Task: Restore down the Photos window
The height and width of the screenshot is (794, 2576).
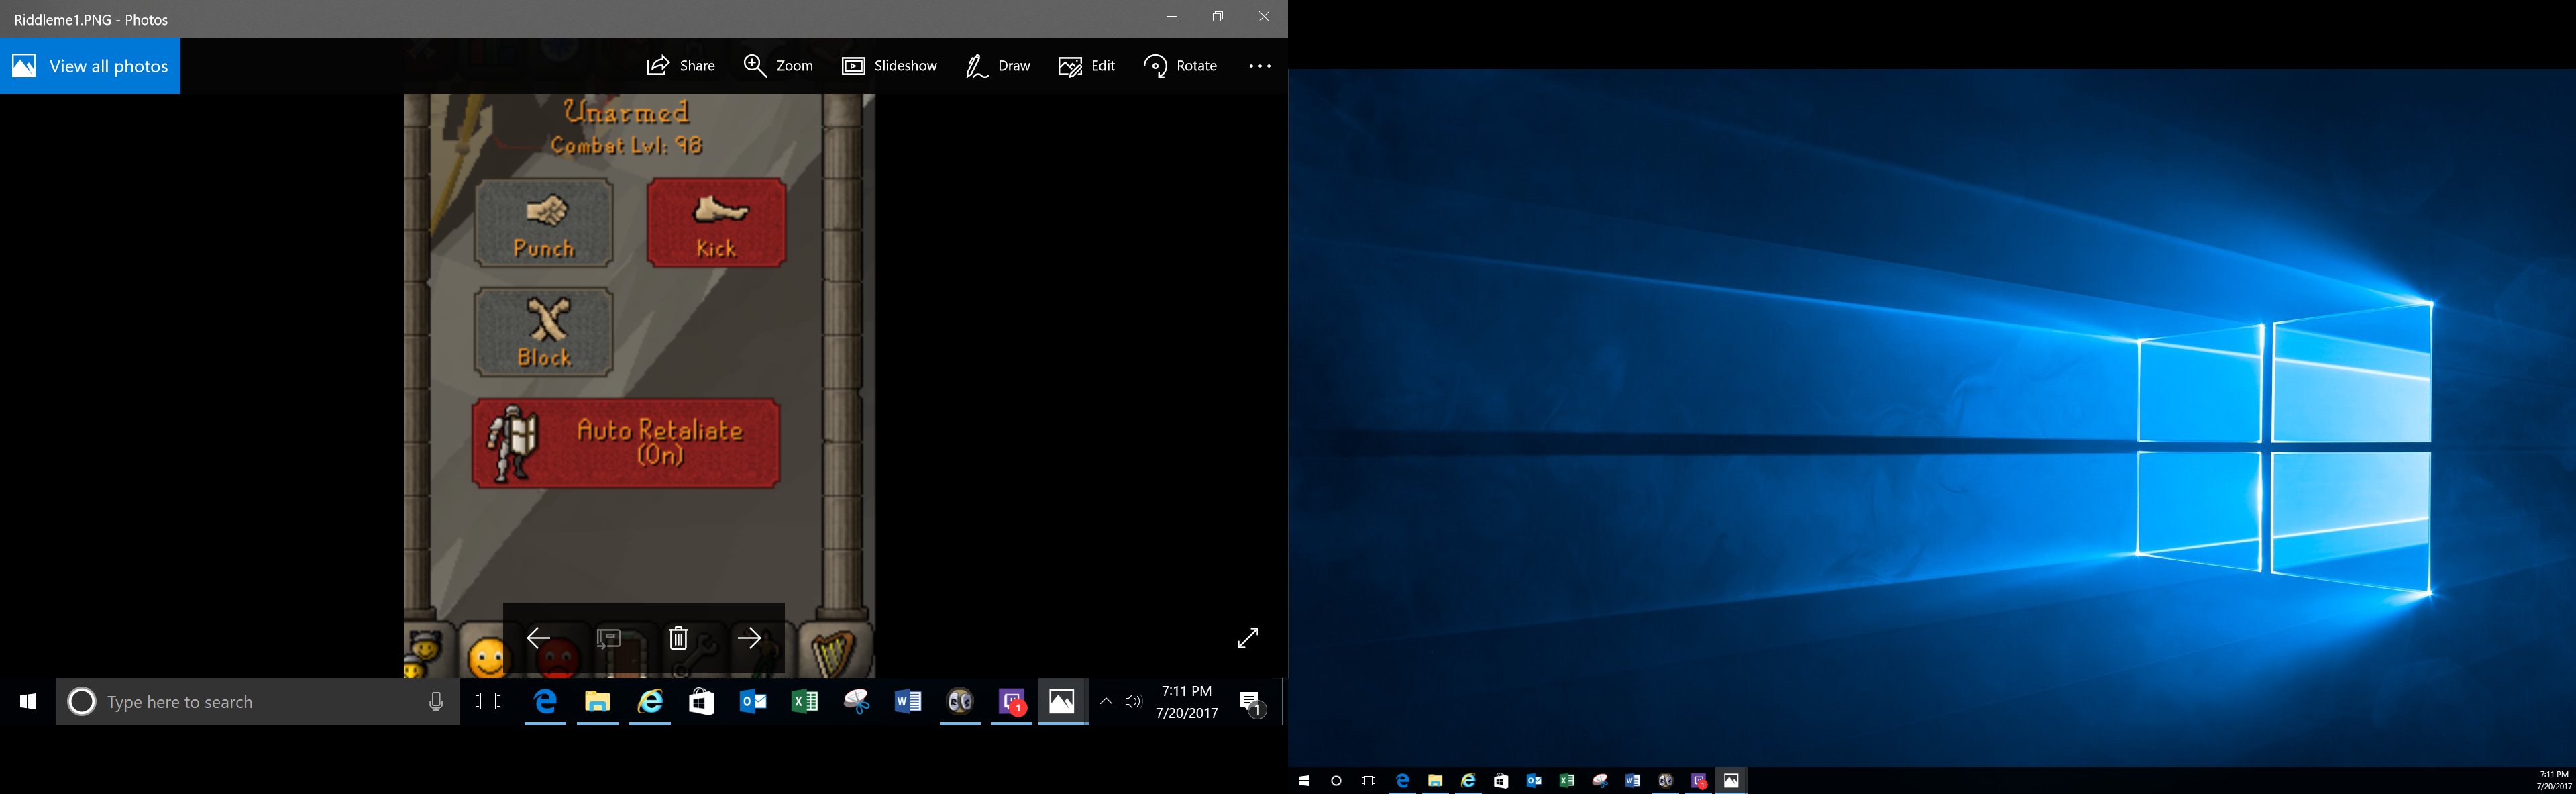Action: tap(1217, 17)
